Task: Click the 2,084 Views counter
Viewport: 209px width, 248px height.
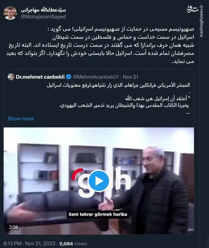Action: coord(73,244)
